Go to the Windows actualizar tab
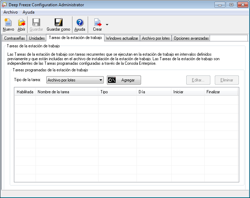The image size is (250, 198). [x=122, y=38]
